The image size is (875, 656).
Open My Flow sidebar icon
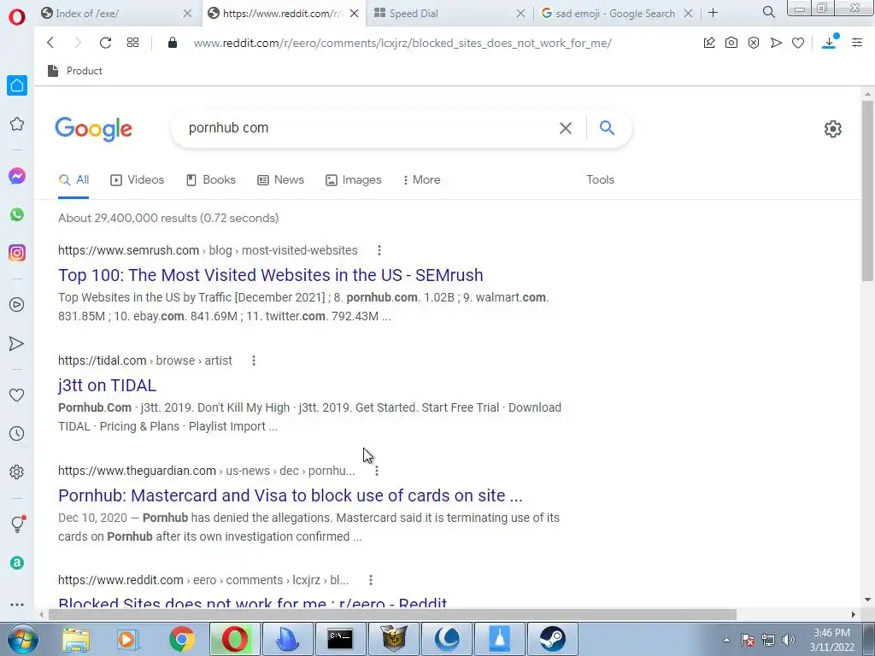(17, 343)
